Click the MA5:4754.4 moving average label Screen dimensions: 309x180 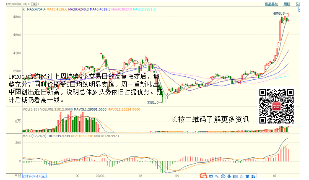36,9
